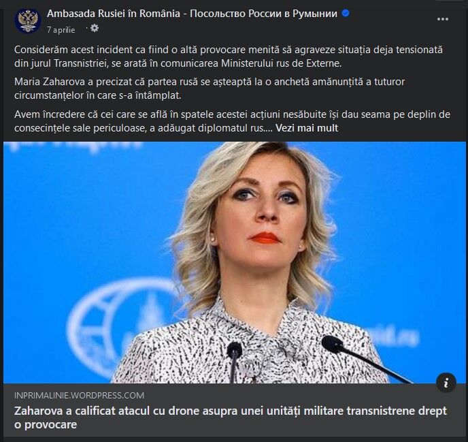Click the paragraph starting 'Avem încredere că cei'
Image resolution: width=468 pixels, height=442 pixels.
[x=232, y=121]
